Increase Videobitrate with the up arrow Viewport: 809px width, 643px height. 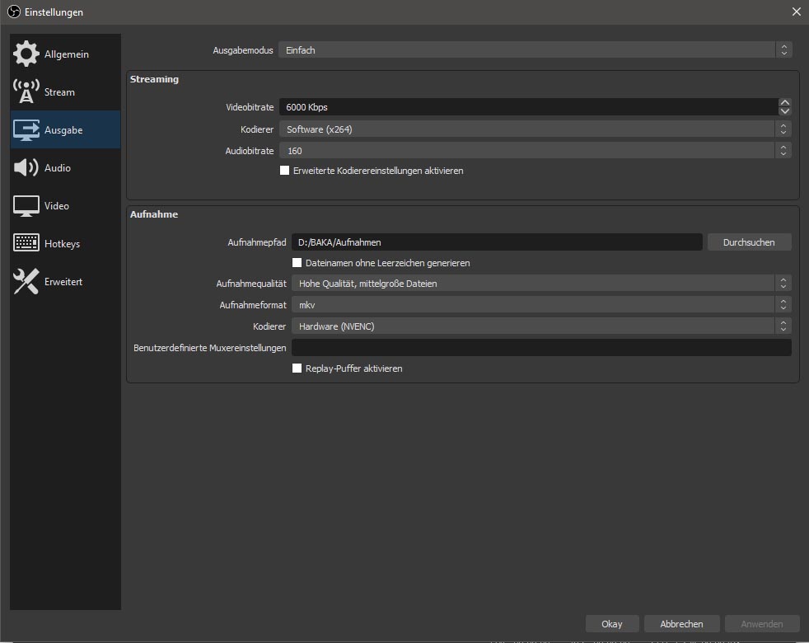click(x=784, y=102)
